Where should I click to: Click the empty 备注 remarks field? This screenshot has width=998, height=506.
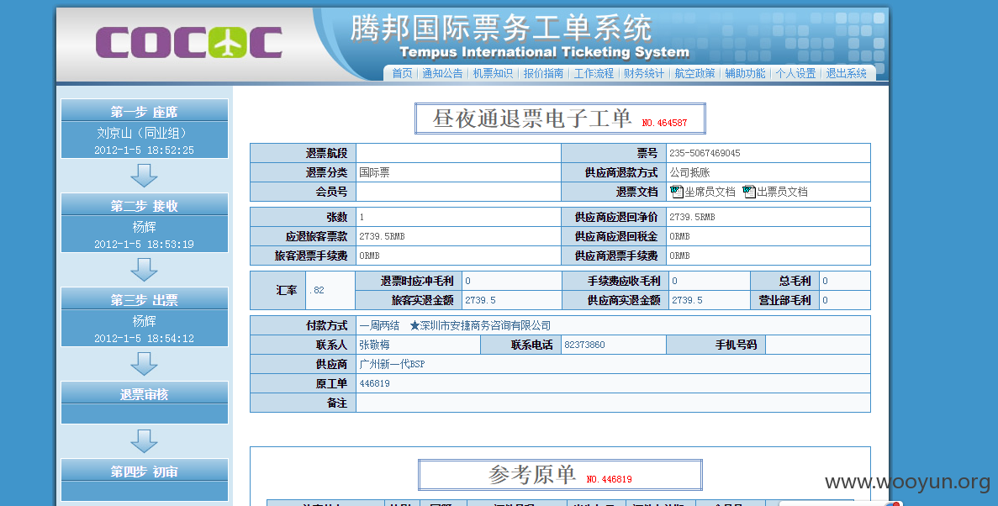click(613, 403)
